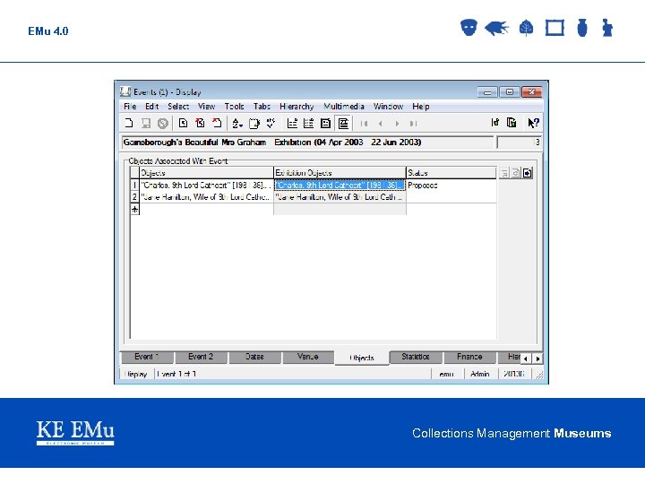645x484 pixels.
Task: Click the row 2 number header
Action: pyautogui.click(x=134, y=197)
